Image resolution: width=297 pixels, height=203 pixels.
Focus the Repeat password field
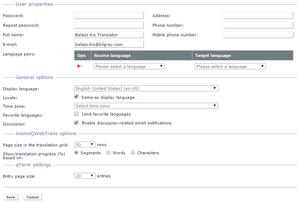coord(109,25)
